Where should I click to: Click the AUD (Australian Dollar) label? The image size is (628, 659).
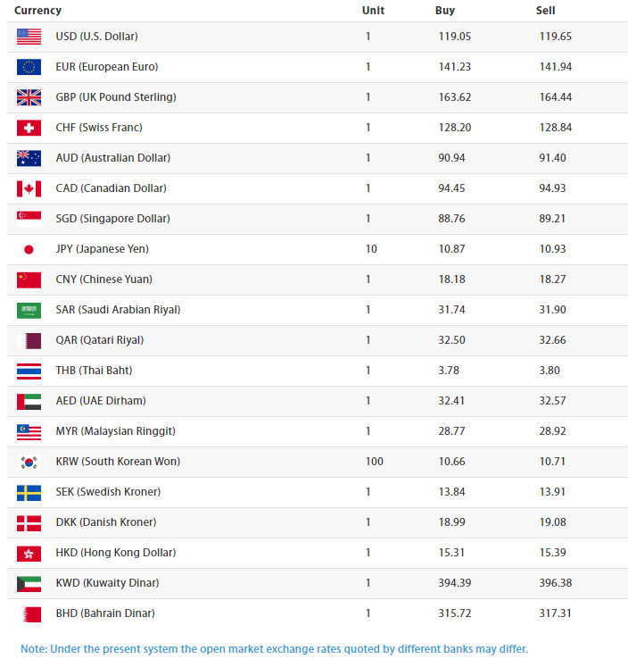tap(113, 157)
